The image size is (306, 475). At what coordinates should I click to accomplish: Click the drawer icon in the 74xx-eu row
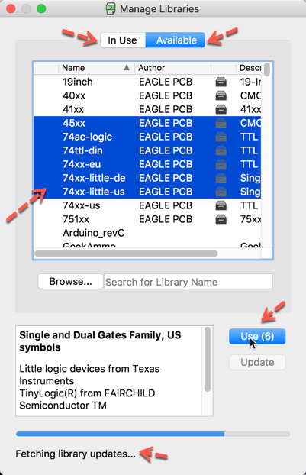click(x=221, y=164)
